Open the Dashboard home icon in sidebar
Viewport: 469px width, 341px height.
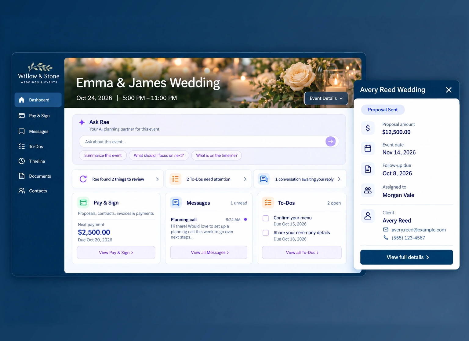pyautogui.click(x=22, y=100)
